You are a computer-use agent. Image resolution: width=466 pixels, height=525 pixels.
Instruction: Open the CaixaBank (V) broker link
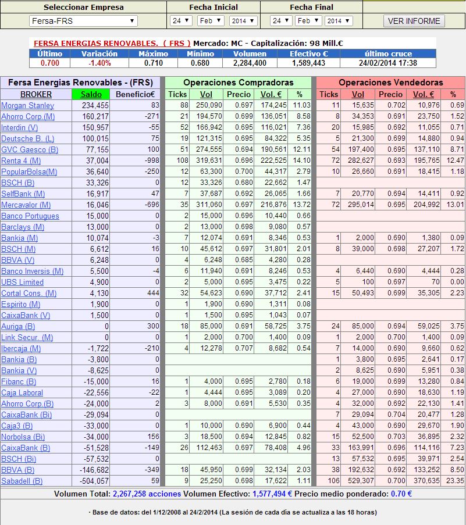point(26,315)
